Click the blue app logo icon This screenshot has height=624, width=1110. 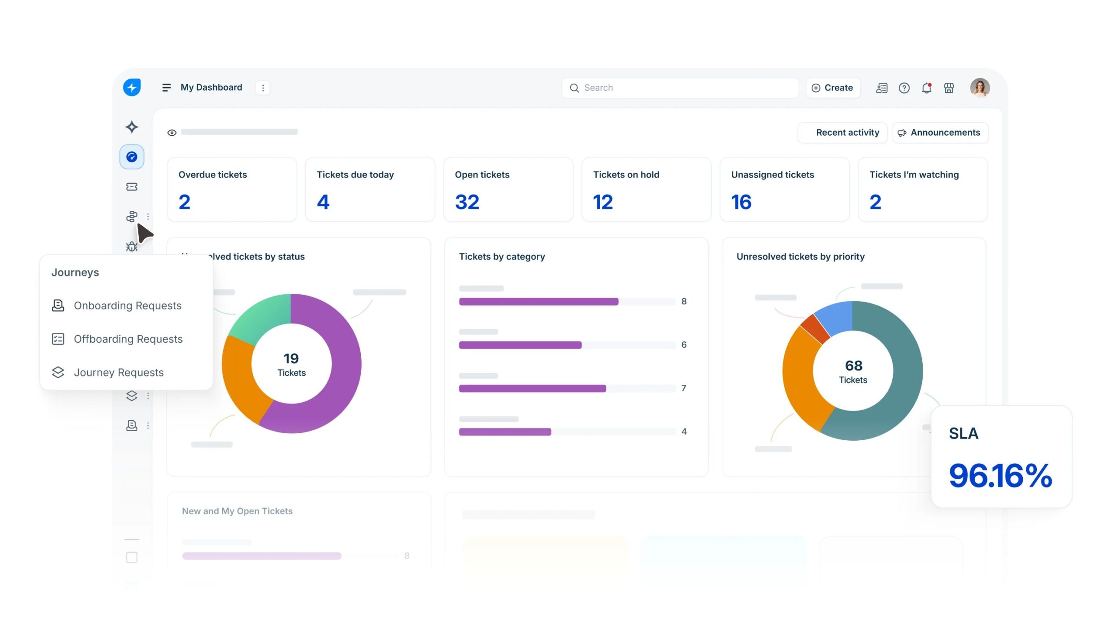click(x=132, y=87)
